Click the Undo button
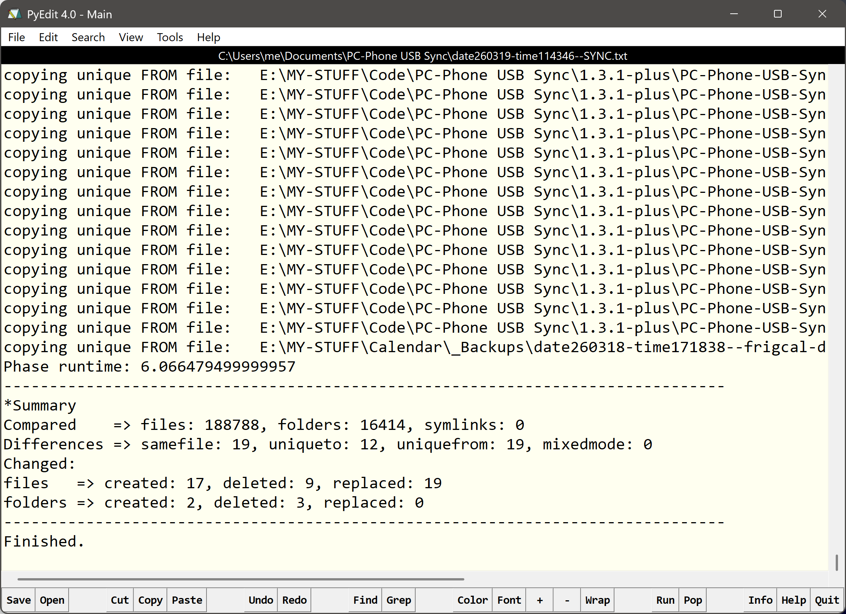Screen dimensions: 846x614 261,600
